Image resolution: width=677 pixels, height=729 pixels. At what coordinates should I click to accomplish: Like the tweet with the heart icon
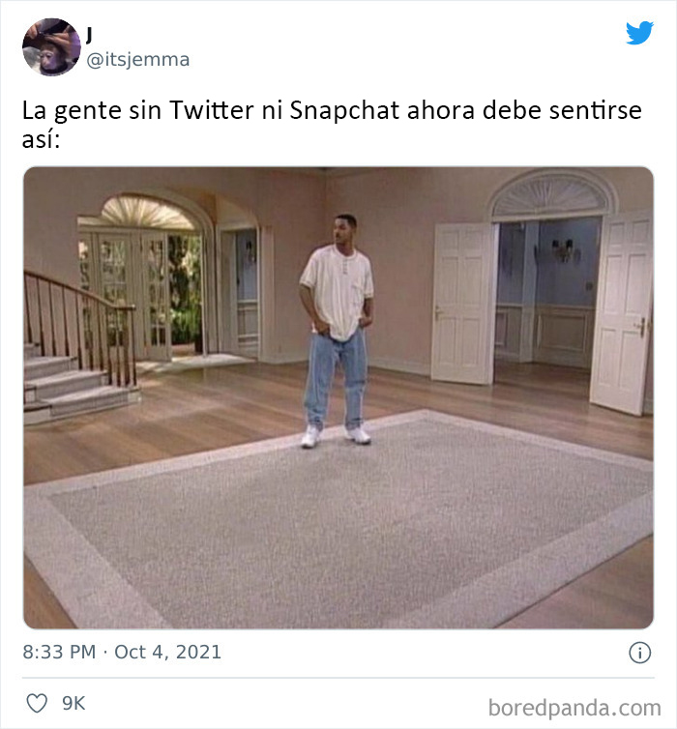point(37,703)
